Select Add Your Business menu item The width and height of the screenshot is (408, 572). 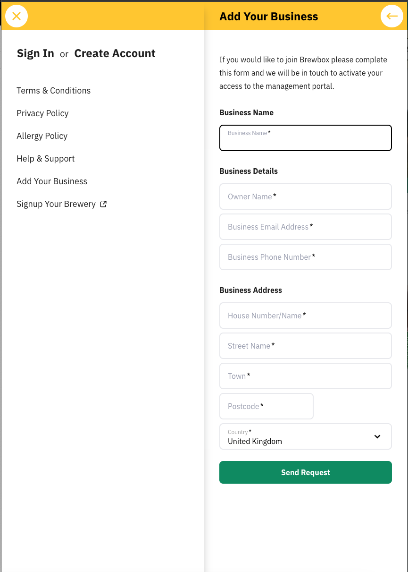click(x=52, y=181)
